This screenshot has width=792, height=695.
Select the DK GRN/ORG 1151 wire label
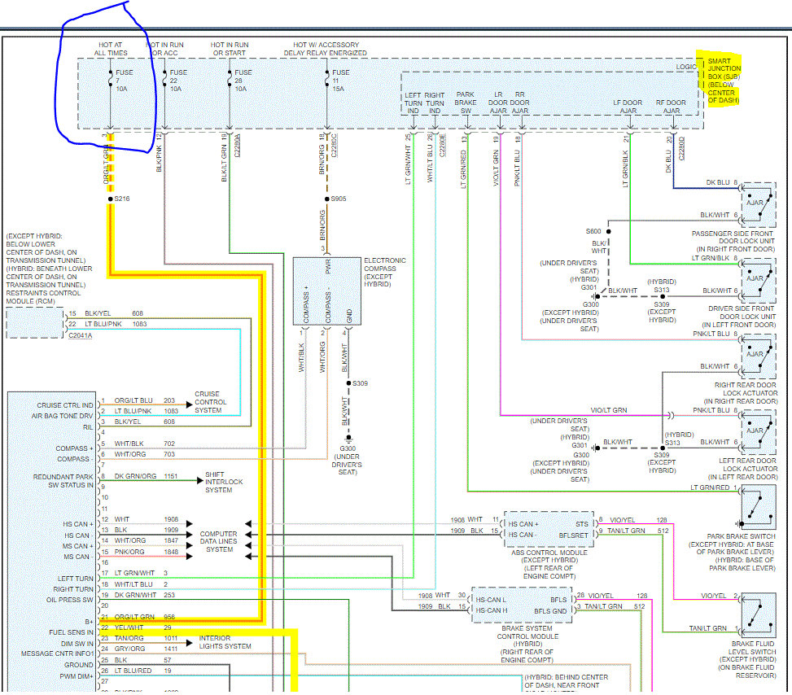tap(146, 476)
